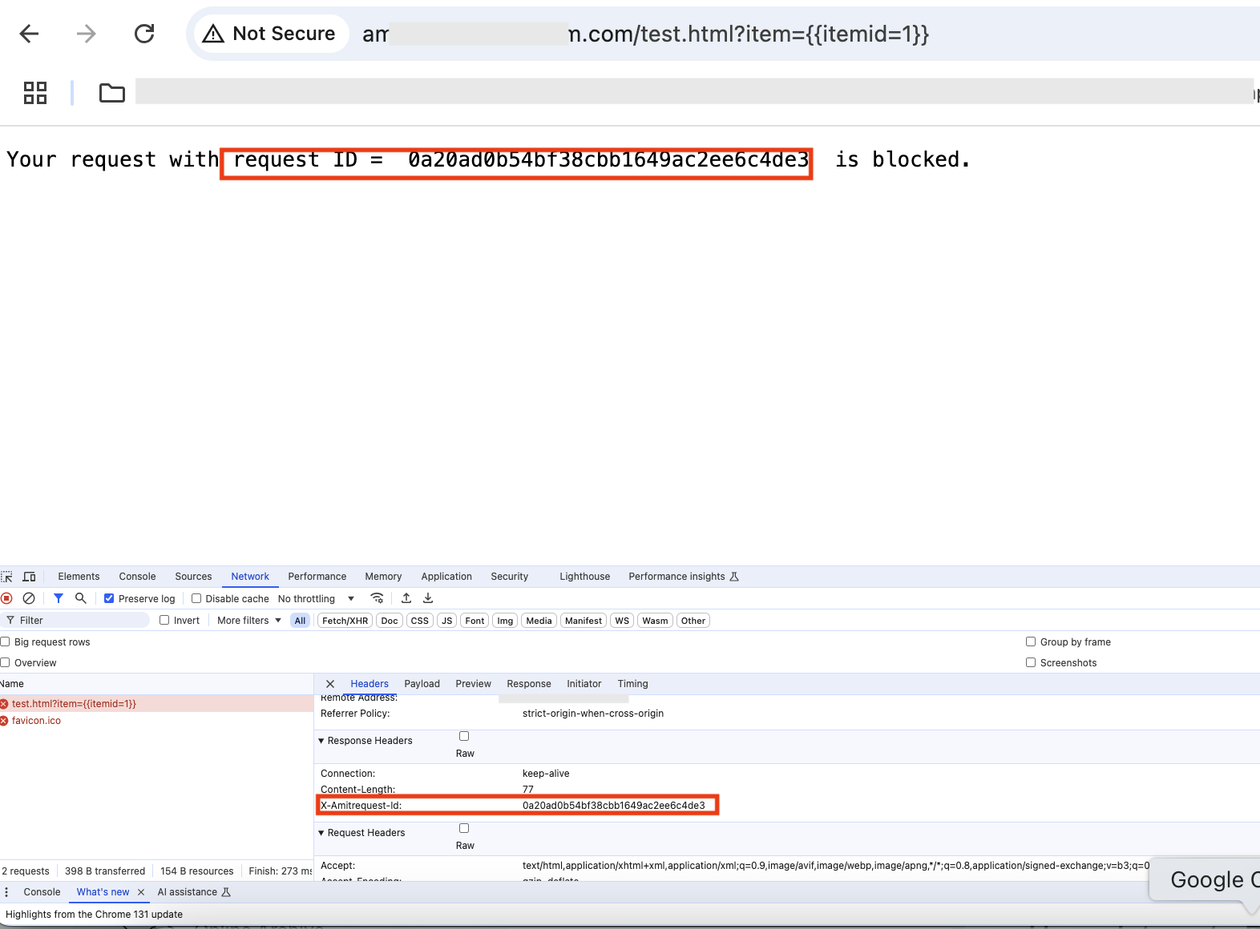1260x929 pixels.
Task: Go back with the browser back arrow
Action: [x=30, y=34]
